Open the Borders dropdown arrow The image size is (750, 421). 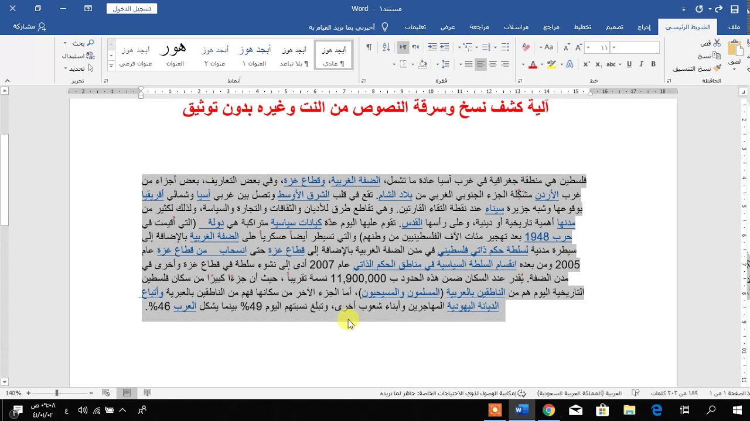394,65
